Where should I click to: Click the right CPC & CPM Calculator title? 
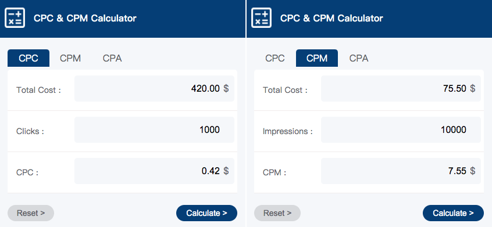tap(331, 18)
